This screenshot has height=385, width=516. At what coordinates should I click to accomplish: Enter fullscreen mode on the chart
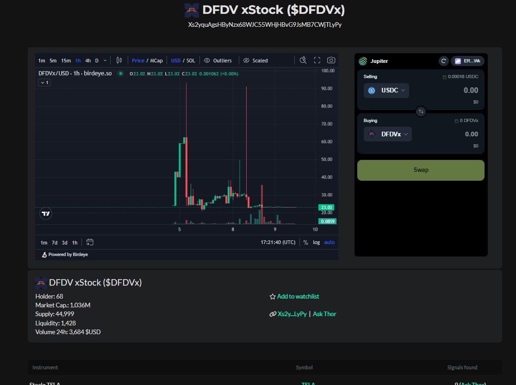(317, 60)
